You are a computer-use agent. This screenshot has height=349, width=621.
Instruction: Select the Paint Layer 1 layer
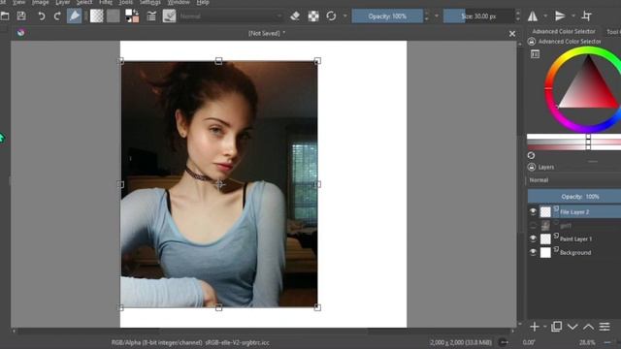(574, 239)
